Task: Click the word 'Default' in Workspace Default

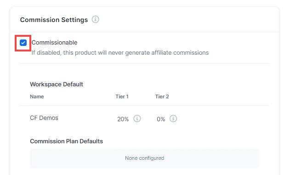Action: point(73,84)
